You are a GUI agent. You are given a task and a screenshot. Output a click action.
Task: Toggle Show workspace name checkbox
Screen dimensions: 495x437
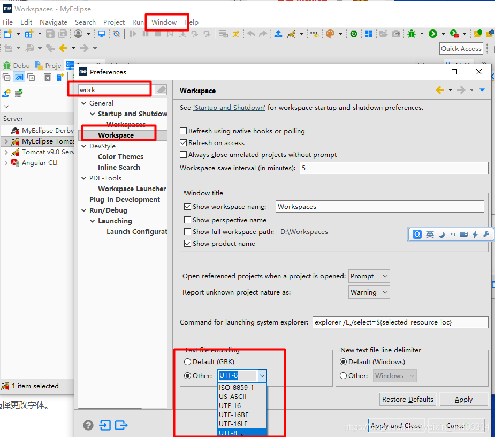(x=187, y=207)
